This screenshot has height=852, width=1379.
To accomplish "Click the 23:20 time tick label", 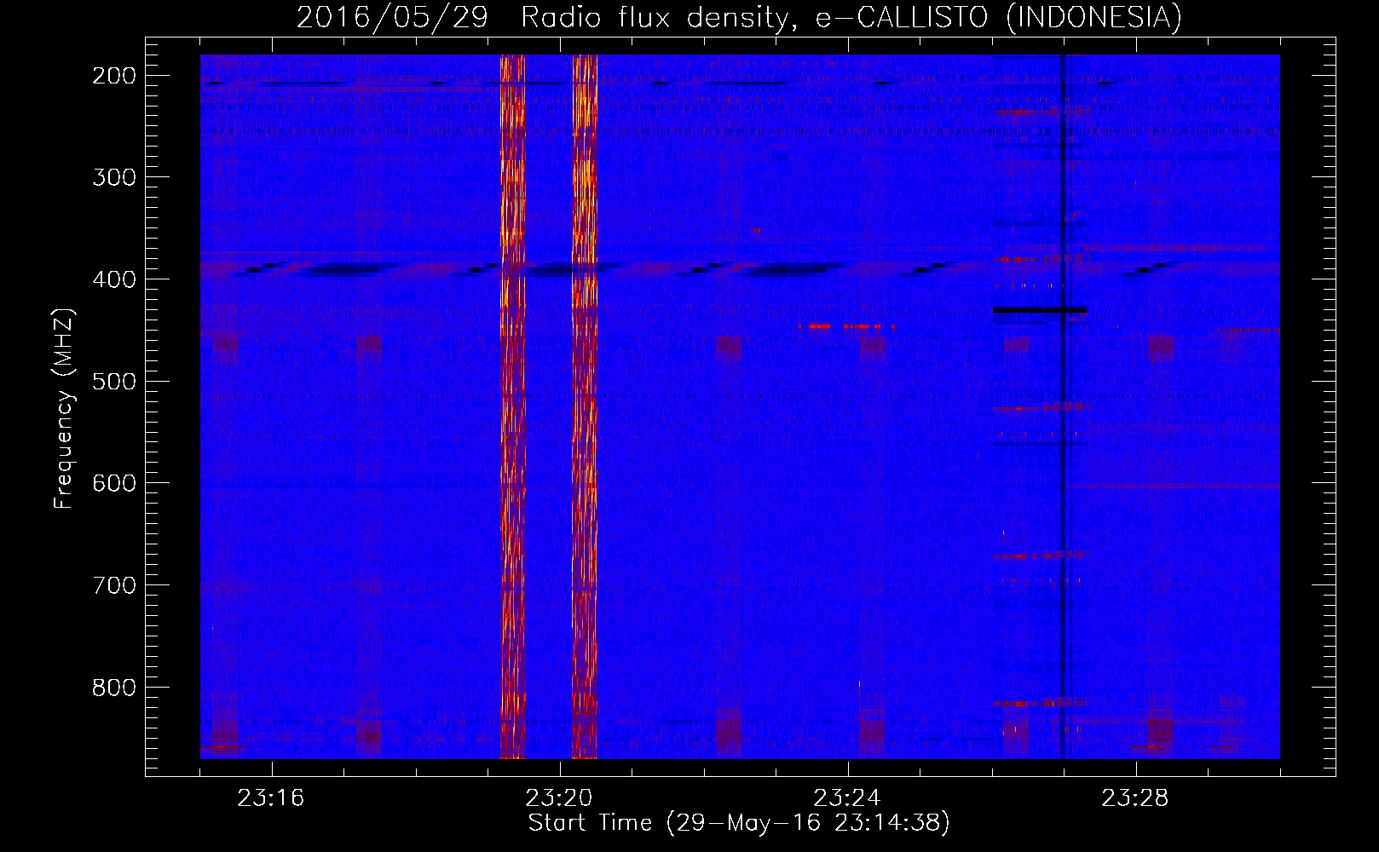I will click(x=559, y=798).
